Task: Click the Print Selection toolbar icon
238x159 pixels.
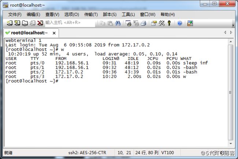Action: (x=136, y=23)
